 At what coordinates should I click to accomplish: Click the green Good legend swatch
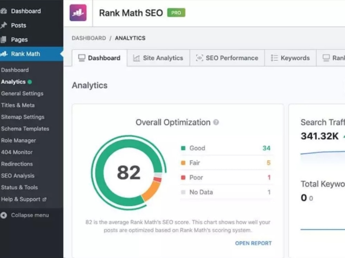(183, 148)
